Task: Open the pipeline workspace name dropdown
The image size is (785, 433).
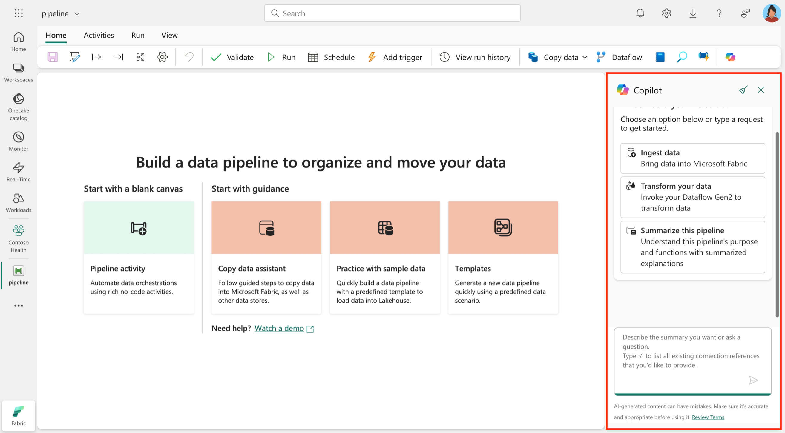Action: (x=77, y=13)
